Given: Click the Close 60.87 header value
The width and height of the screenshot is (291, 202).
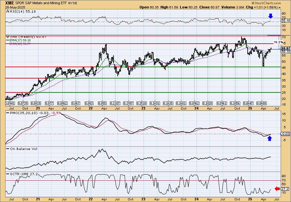Looking at the screenshot, I should coord(209,7).
